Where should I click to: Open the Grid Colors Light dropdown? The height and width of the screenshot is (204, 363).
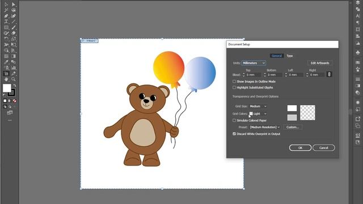(258, 113)
